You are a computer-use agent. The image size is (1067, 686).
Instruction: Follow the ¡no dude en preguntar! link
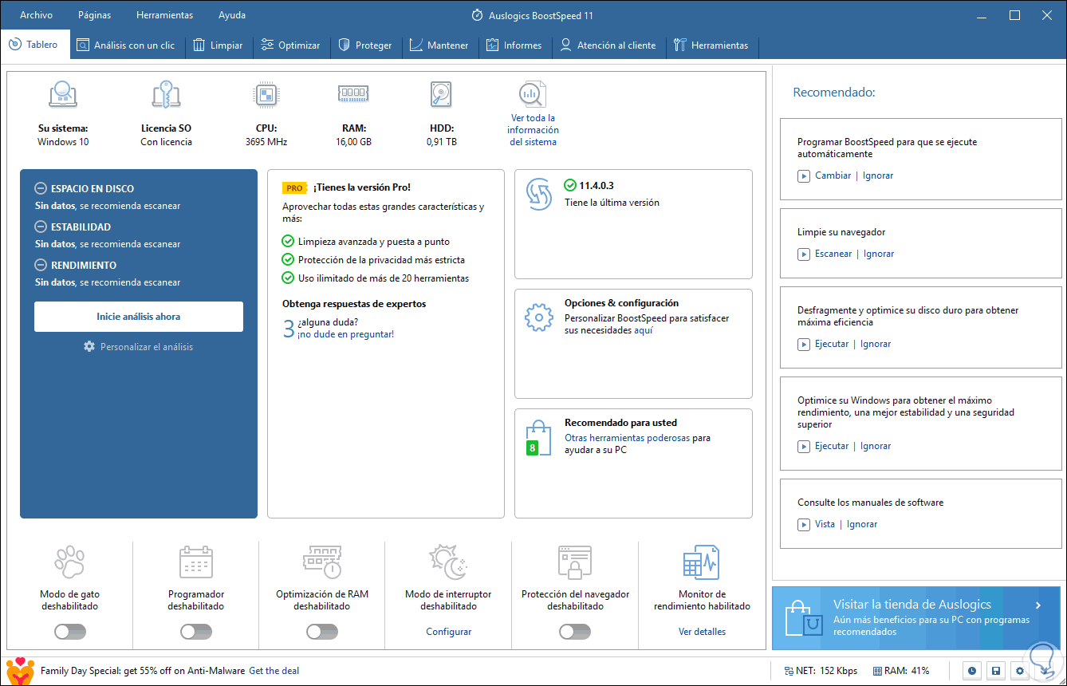(x=345, y=334)
